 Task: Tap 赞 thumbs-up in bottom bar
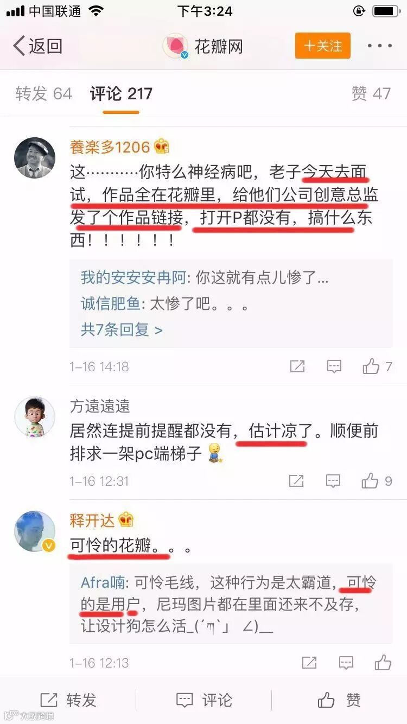339,700
